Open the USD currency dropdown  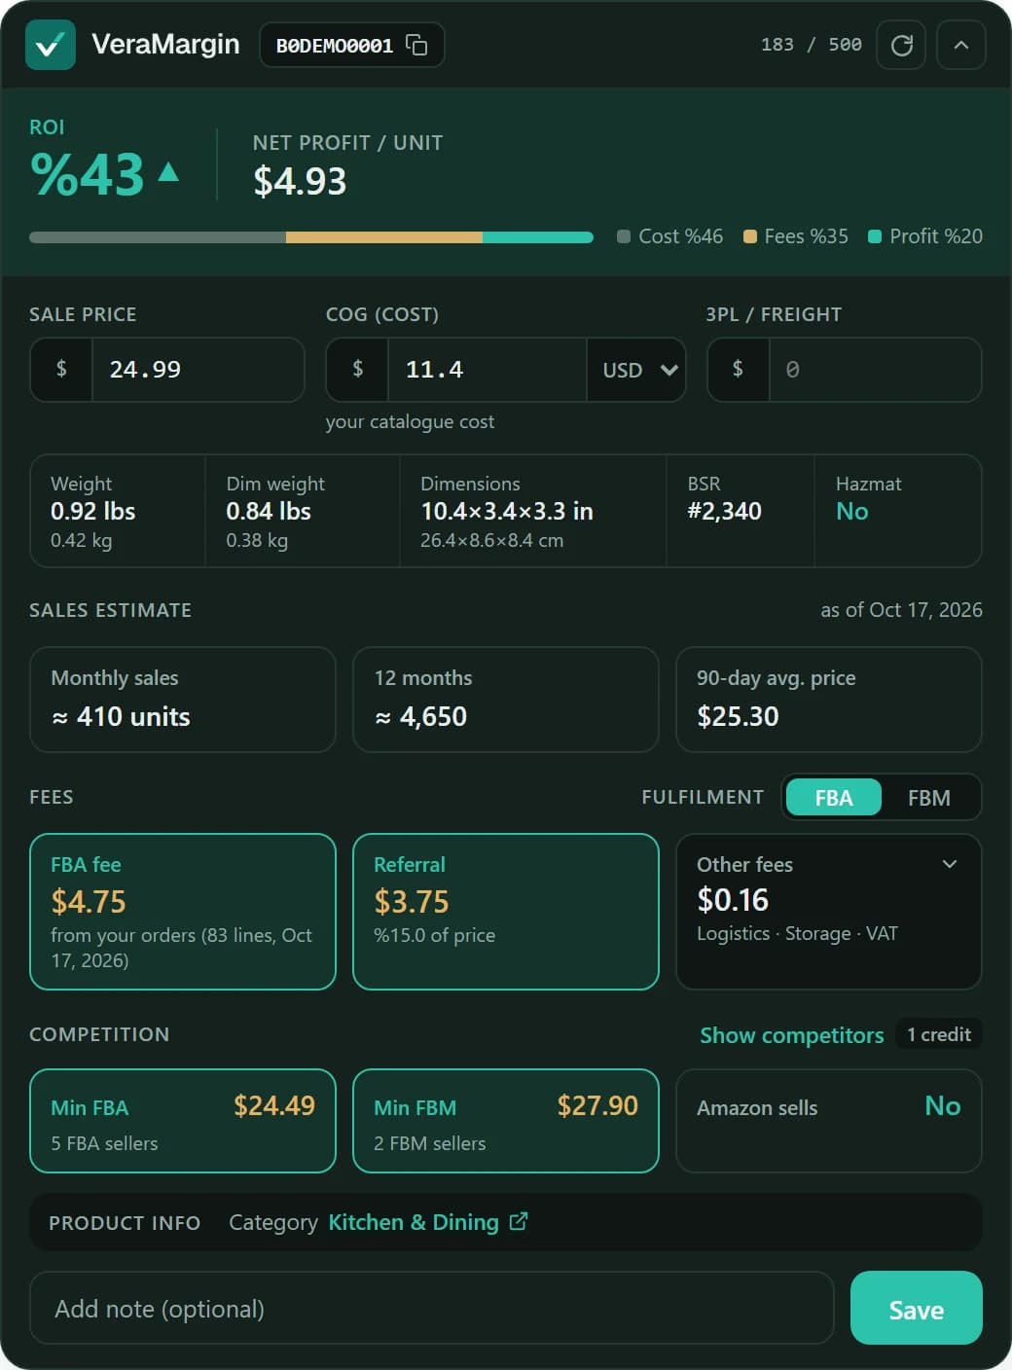tap(637, 370)
